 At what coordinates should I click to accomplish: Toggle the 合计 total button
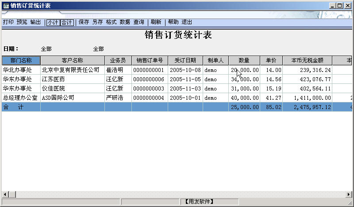tap(67, 23)
